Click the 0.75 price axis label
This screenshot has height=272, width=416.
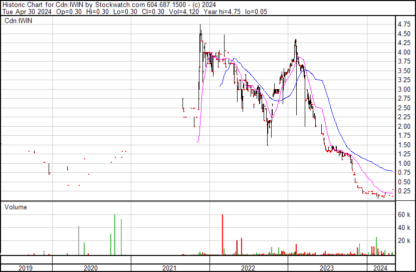click(404, 173)
